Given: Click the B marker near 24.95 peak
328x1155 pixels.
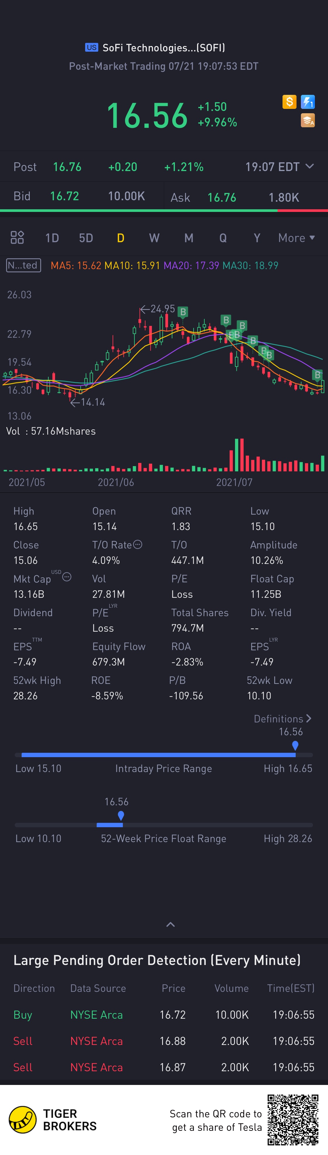Looking at the screenshot, I should pyautogui.click(x=183, y=312).
